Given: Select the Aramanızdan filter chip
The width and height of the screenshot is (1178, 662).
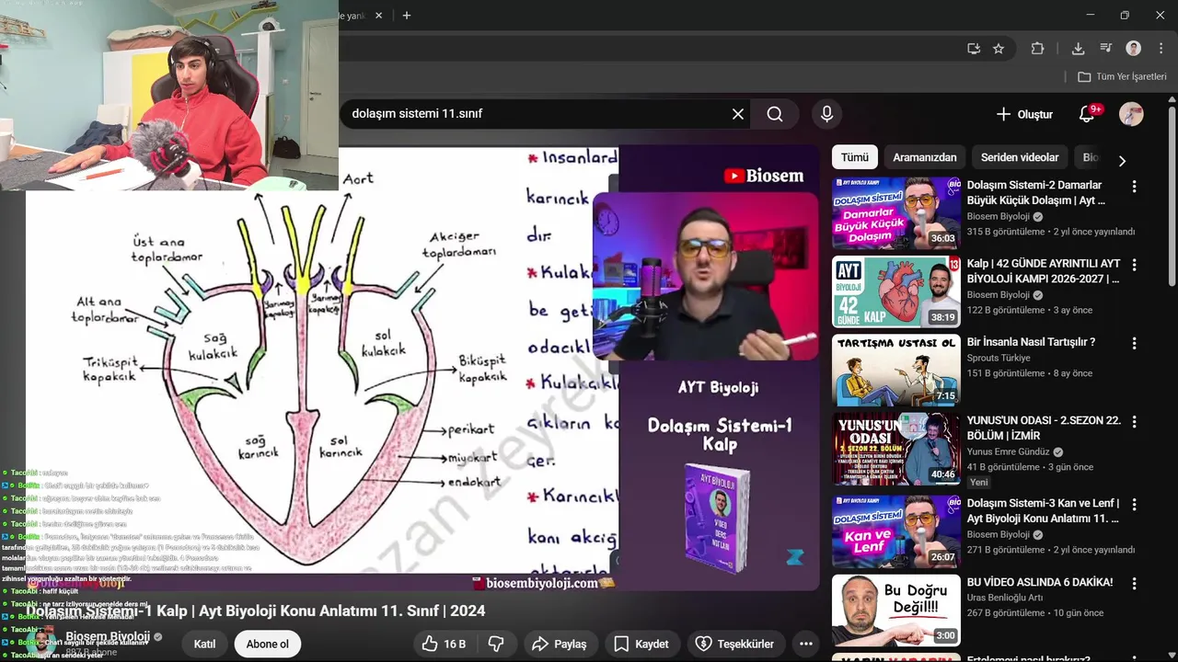Looking at the screenshot, I should coord(924,157).
